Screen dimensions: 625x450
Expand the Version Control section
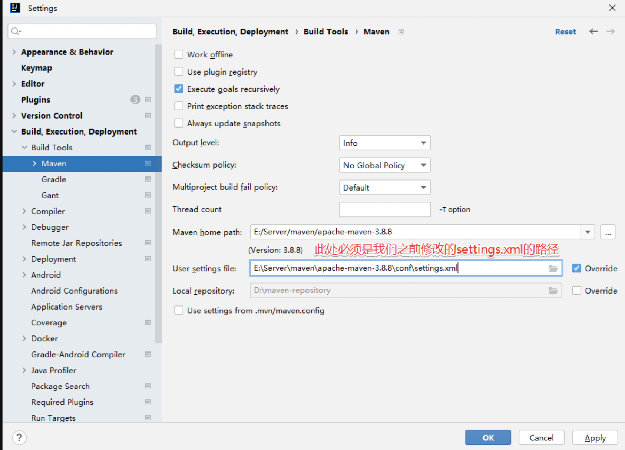(14, 115)
